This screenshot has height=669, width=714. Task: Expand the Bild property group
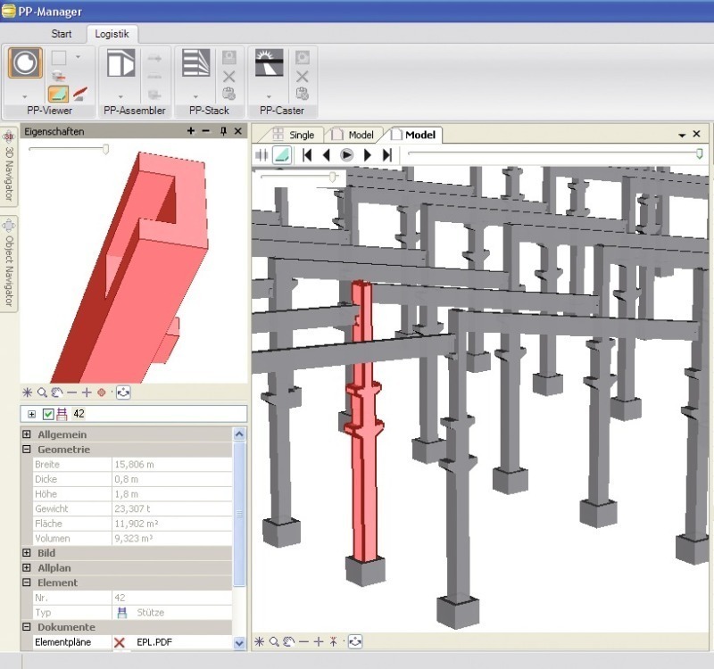tap(27, 553)
